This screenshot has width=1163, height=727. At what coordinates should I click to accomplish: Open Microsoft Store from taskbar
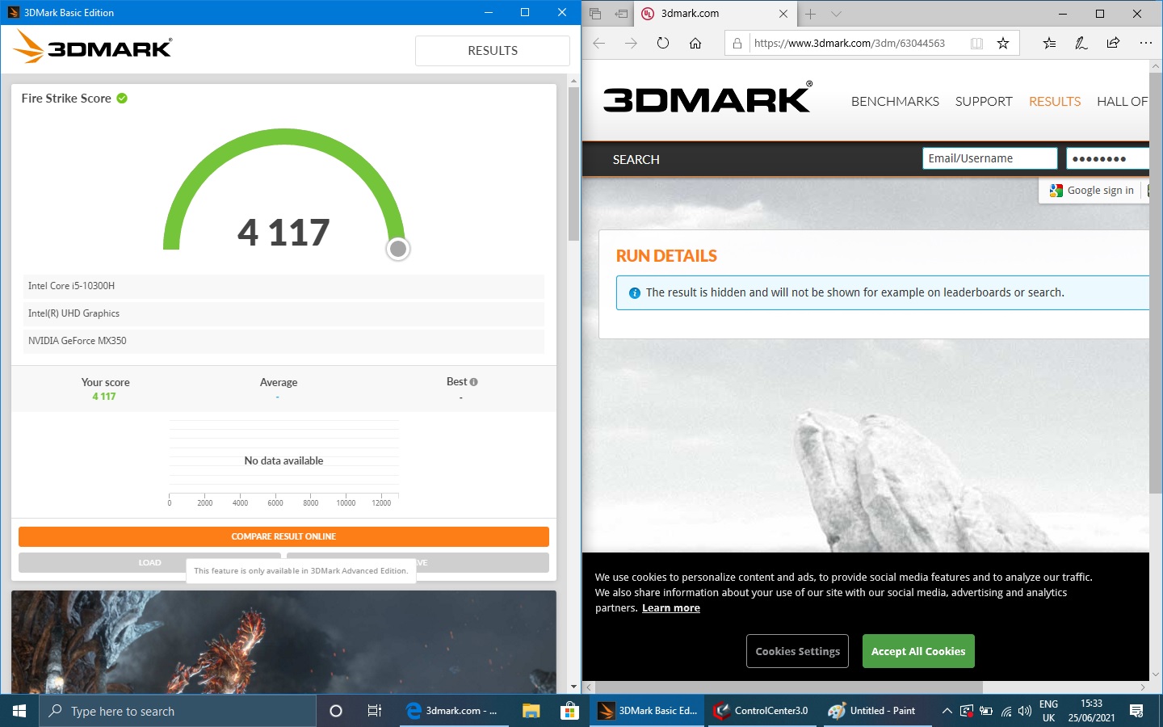[x=569, y=711]
